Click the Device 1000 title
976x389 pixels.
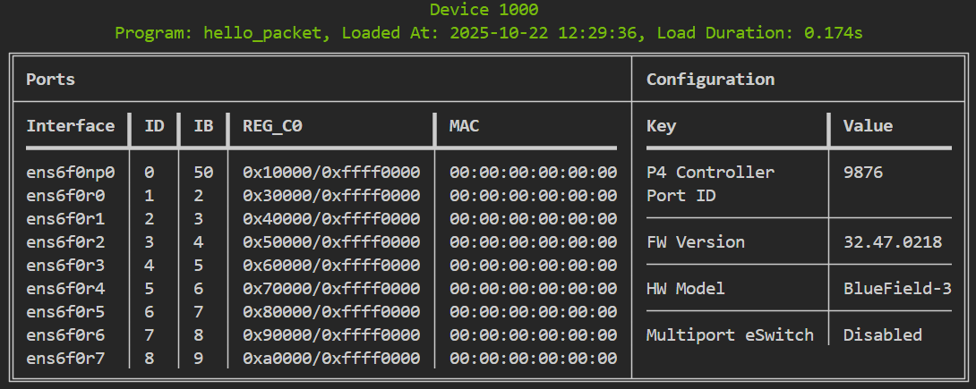click(x=484, y=10)
